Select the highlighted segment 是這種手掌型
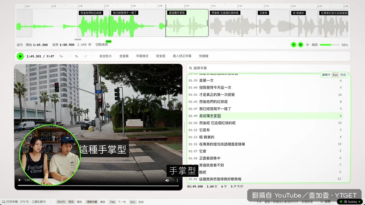 coord(187,23)
